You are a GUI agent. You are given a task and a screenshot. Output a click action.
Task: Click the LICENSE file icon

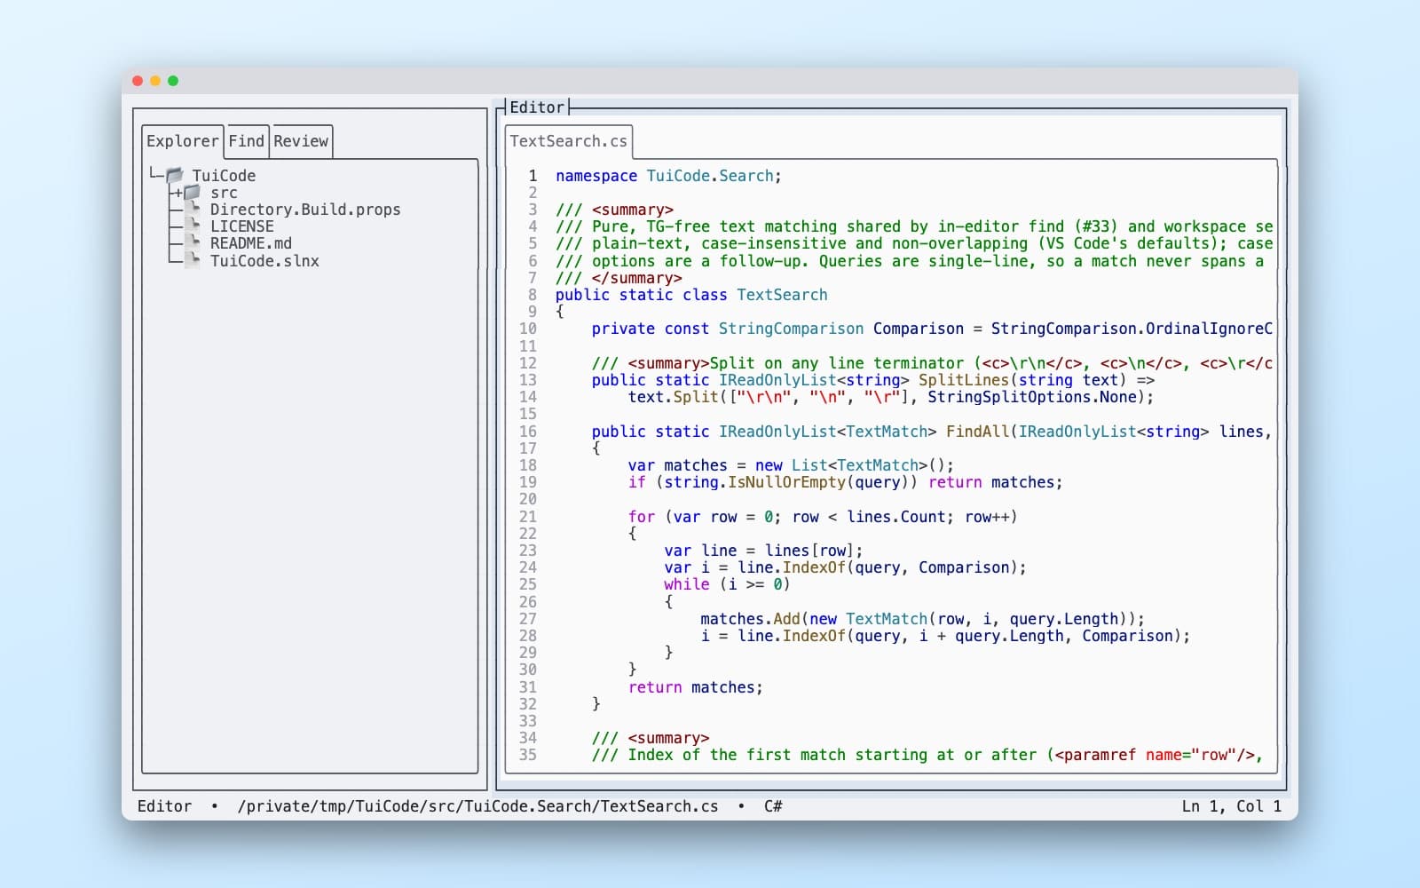(193, 226)
